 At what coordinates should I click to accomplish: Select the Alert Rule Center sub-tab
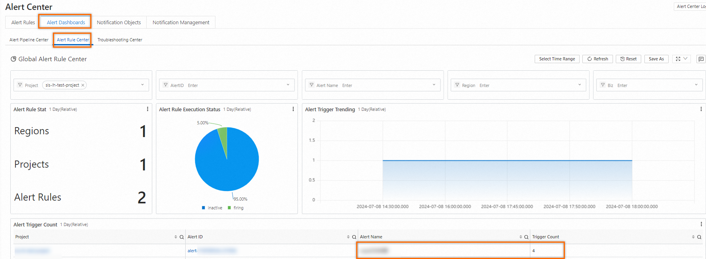click(73, 40)
